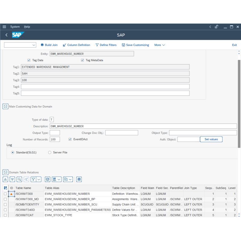Click the Description input field
Screen dimensions: 241x241
143,126
